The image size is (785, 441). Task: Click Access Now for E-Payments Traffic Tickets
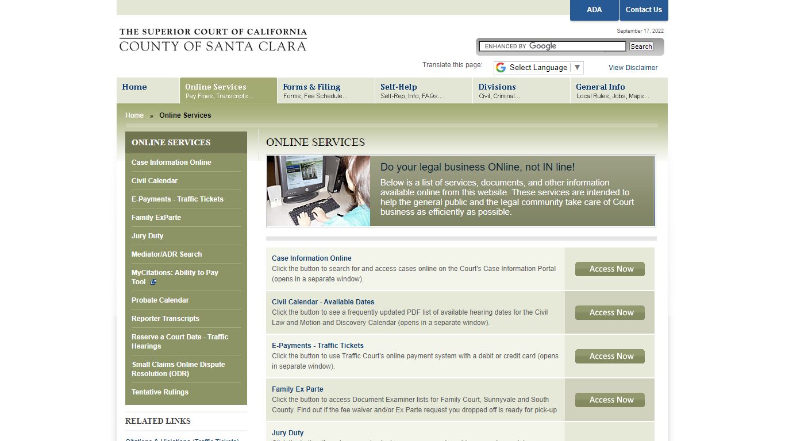pyautogui.click(x=610, y=356)
